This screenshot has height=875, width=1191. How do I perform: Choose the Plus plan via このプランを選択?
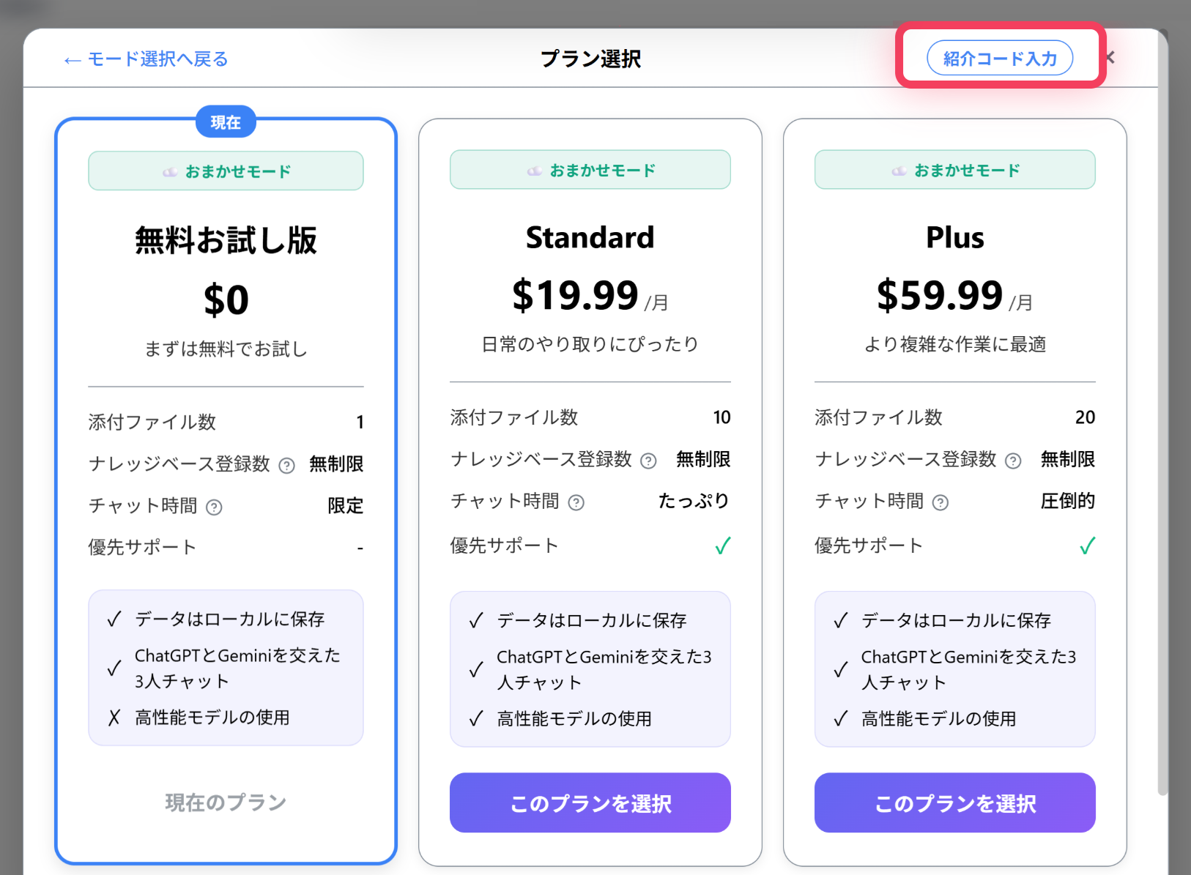click(954, 803)
